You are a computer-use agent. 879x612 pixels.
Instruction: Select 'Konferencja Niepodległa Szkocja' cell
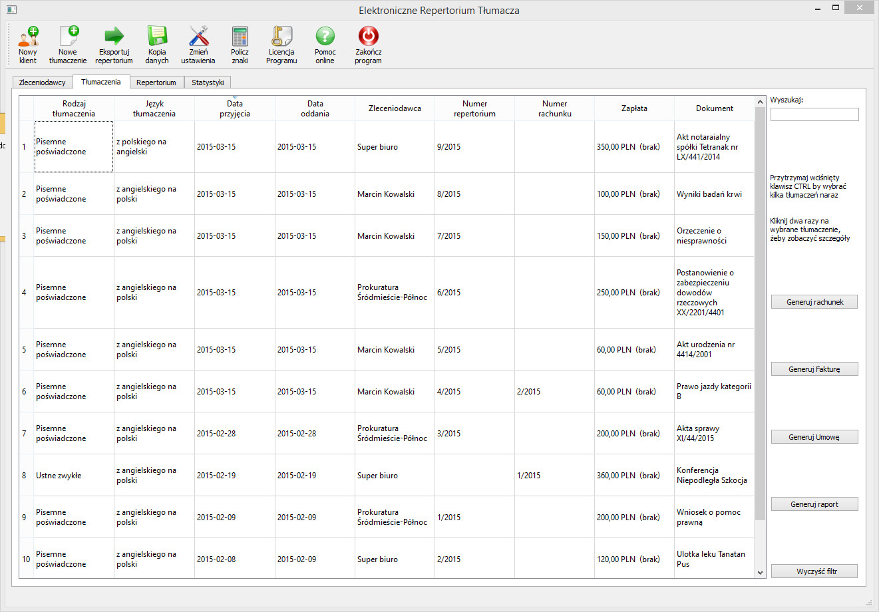click(x=715, y=476)
